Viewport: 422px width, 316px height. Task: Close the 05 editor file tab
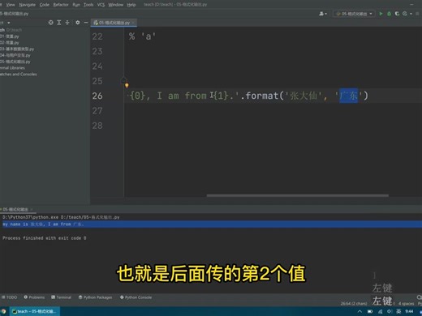point(133,23)
